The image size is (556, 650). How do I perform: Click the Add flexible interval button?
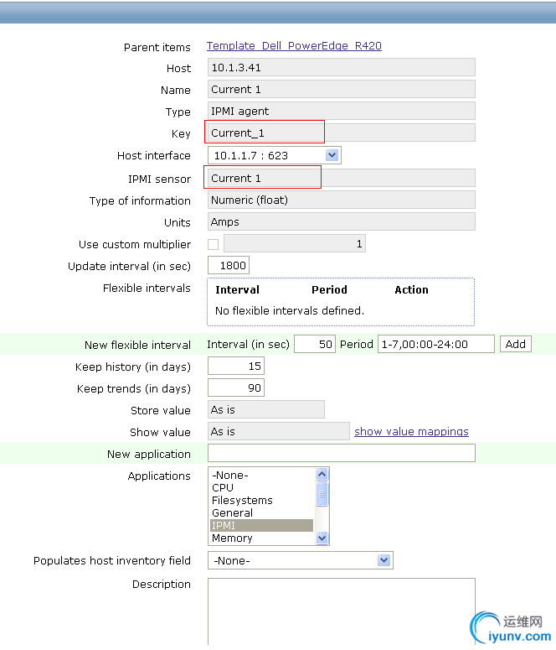[516, 344]
